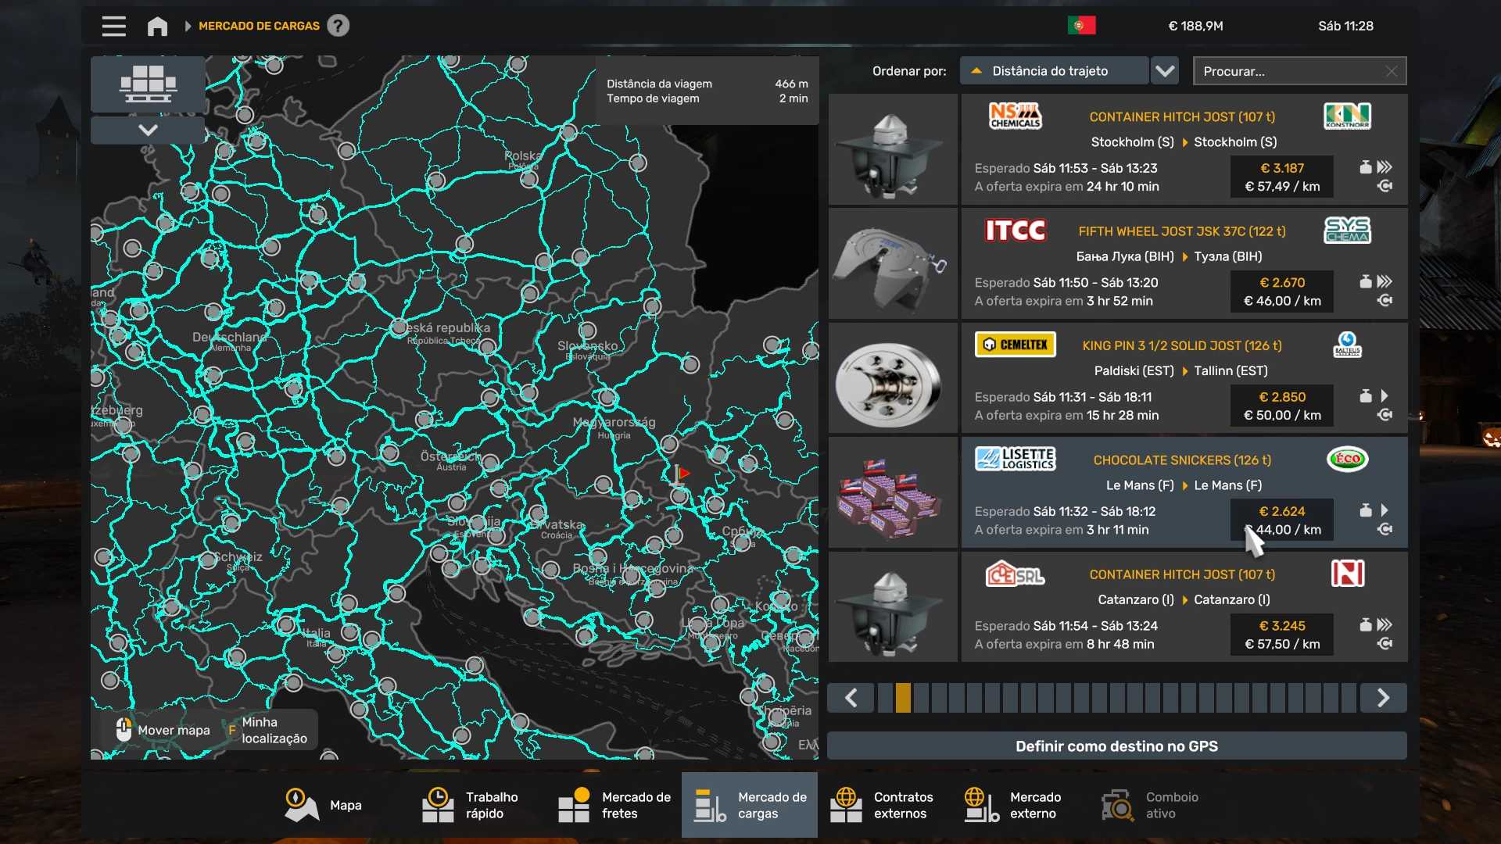1501x844 pixels.
Task: Click the Cemeltex company logo
Action: [x=1015, y=345]
